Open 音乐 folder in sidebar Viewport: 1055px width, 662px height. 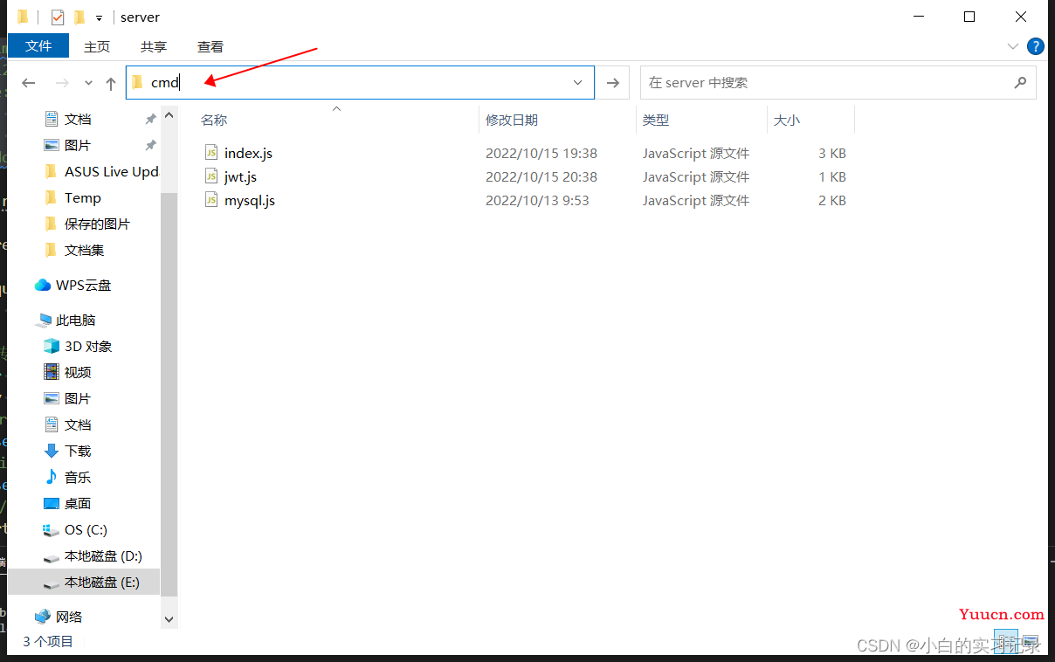(x=78, y=477)
